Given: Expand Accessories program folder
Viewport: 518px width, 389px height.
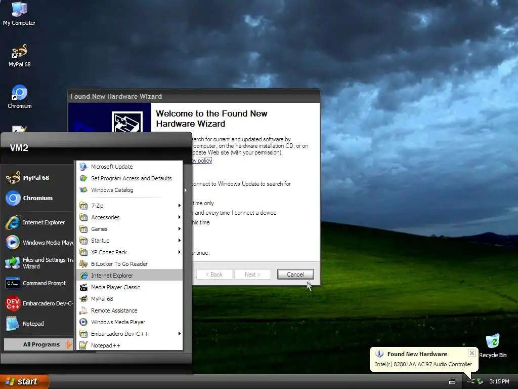Looking at the screenshot, I should 130,217.
